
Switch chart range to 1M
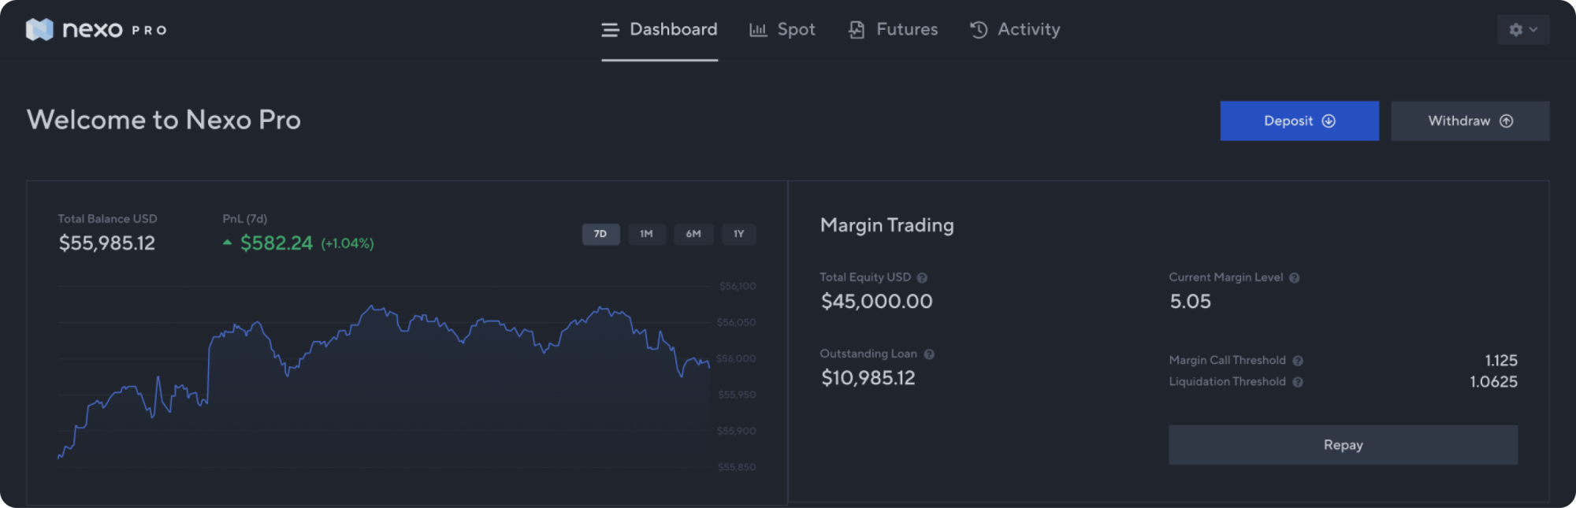(x=646, y=234)
